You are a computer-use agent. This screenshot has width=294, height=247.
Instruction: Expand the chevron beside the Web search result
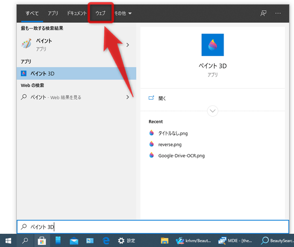point(128,97)
